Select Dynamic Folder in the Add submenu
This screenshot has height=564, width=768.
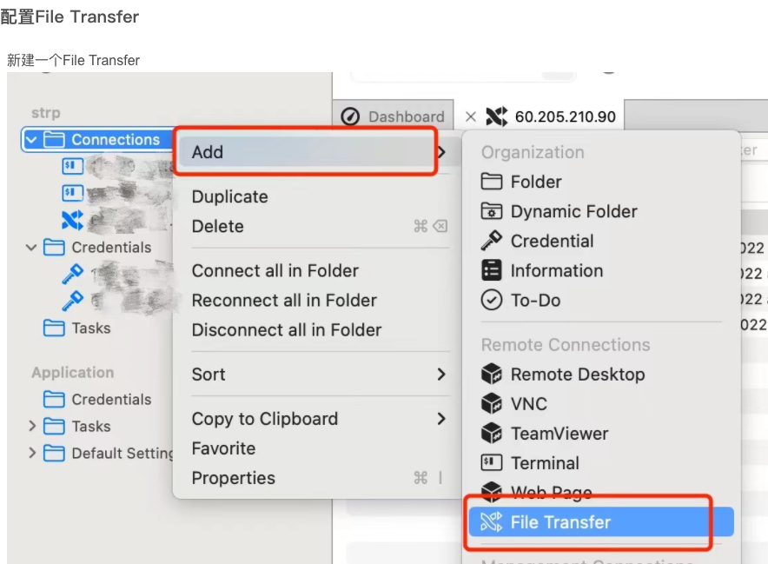[601, 211]
